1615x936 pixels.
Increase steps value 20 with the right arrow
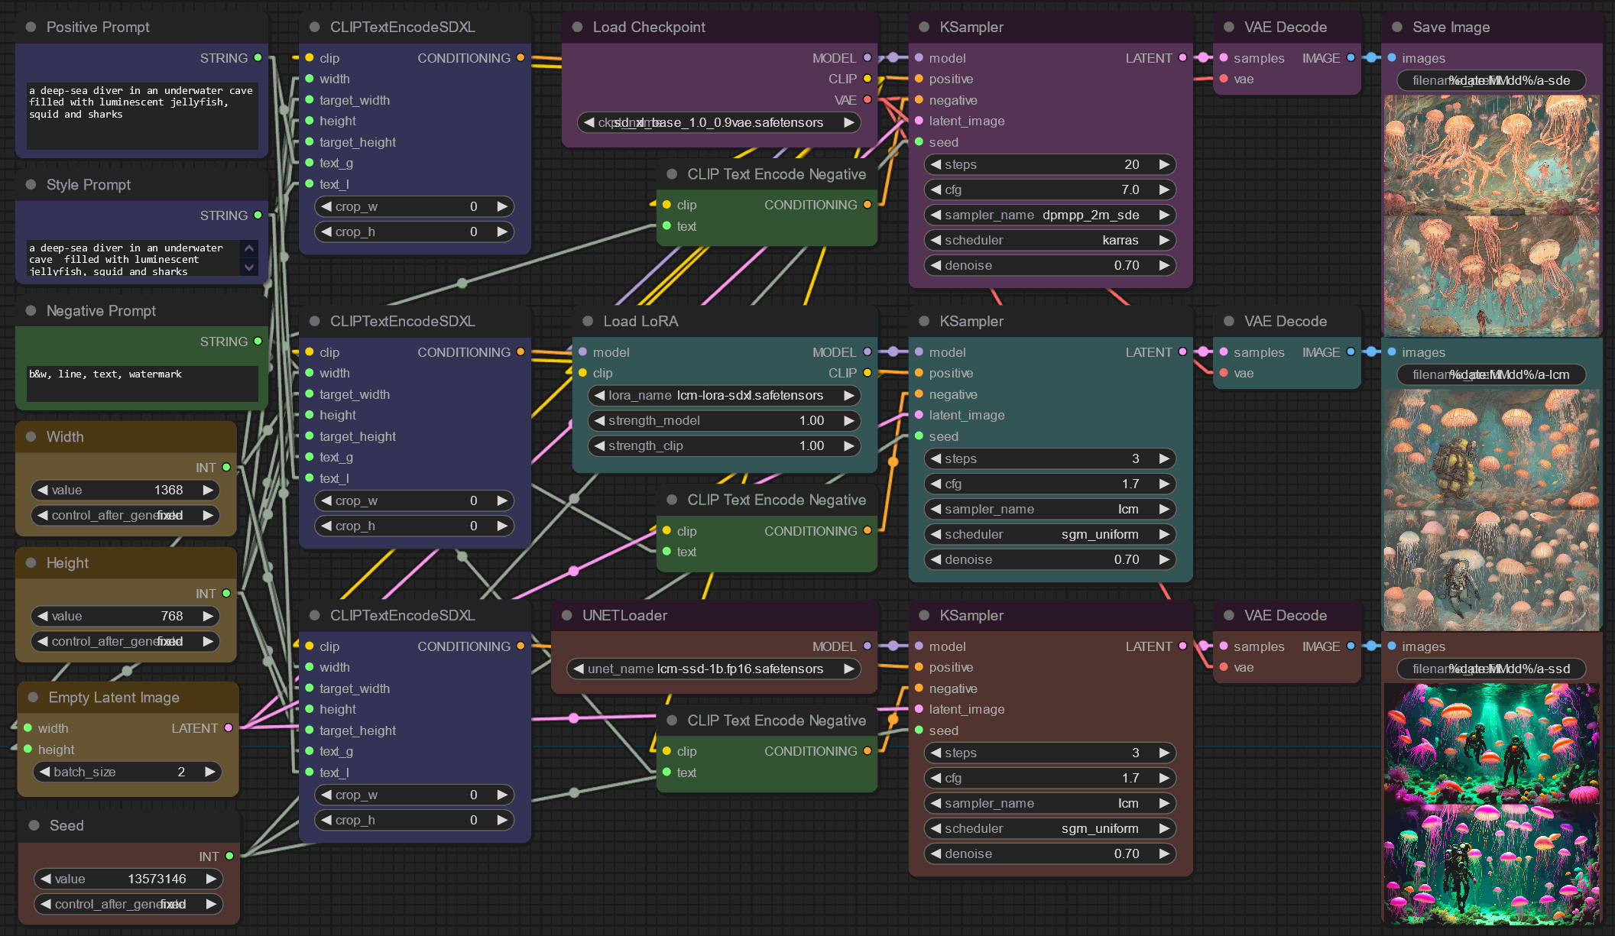point(1164,164)
